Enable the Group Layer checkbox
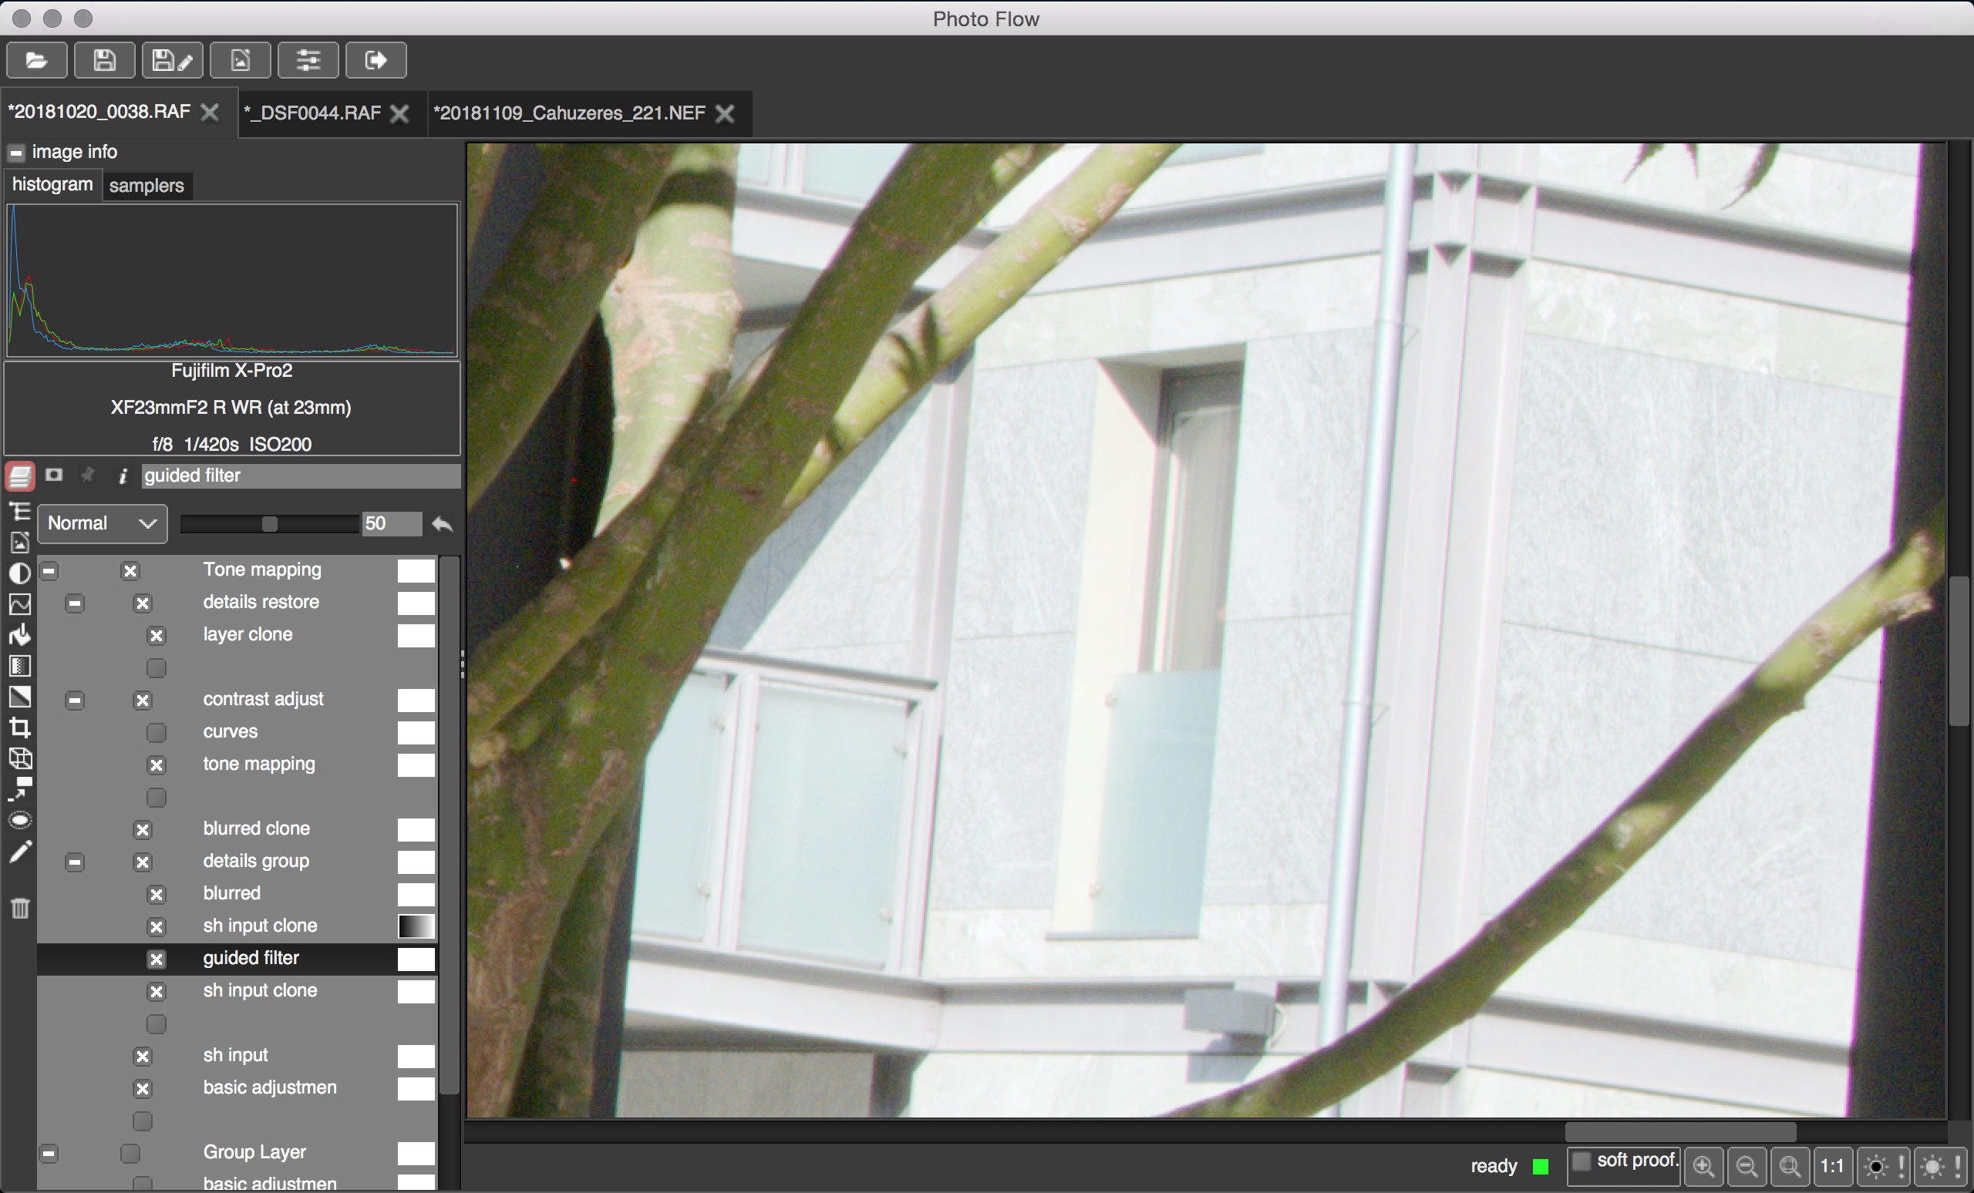The height and width of the screenshot is (1193, 1974). pyautogui.click(x=130, y=1153)
